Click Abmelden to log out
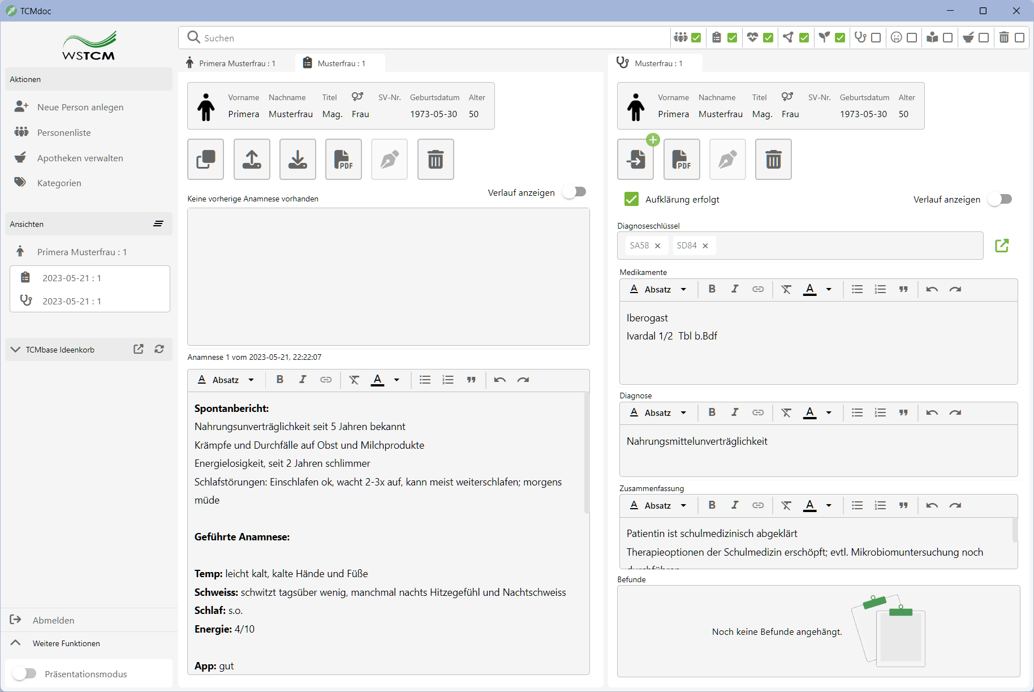Viewport: 1034px width, 692px height. point(53,620)
